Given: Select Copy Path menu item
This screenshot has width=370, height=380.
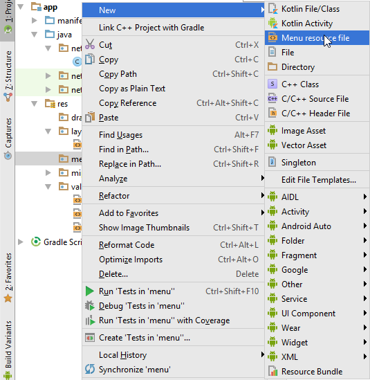Looking at the screenshot, I should pos(173,74).
